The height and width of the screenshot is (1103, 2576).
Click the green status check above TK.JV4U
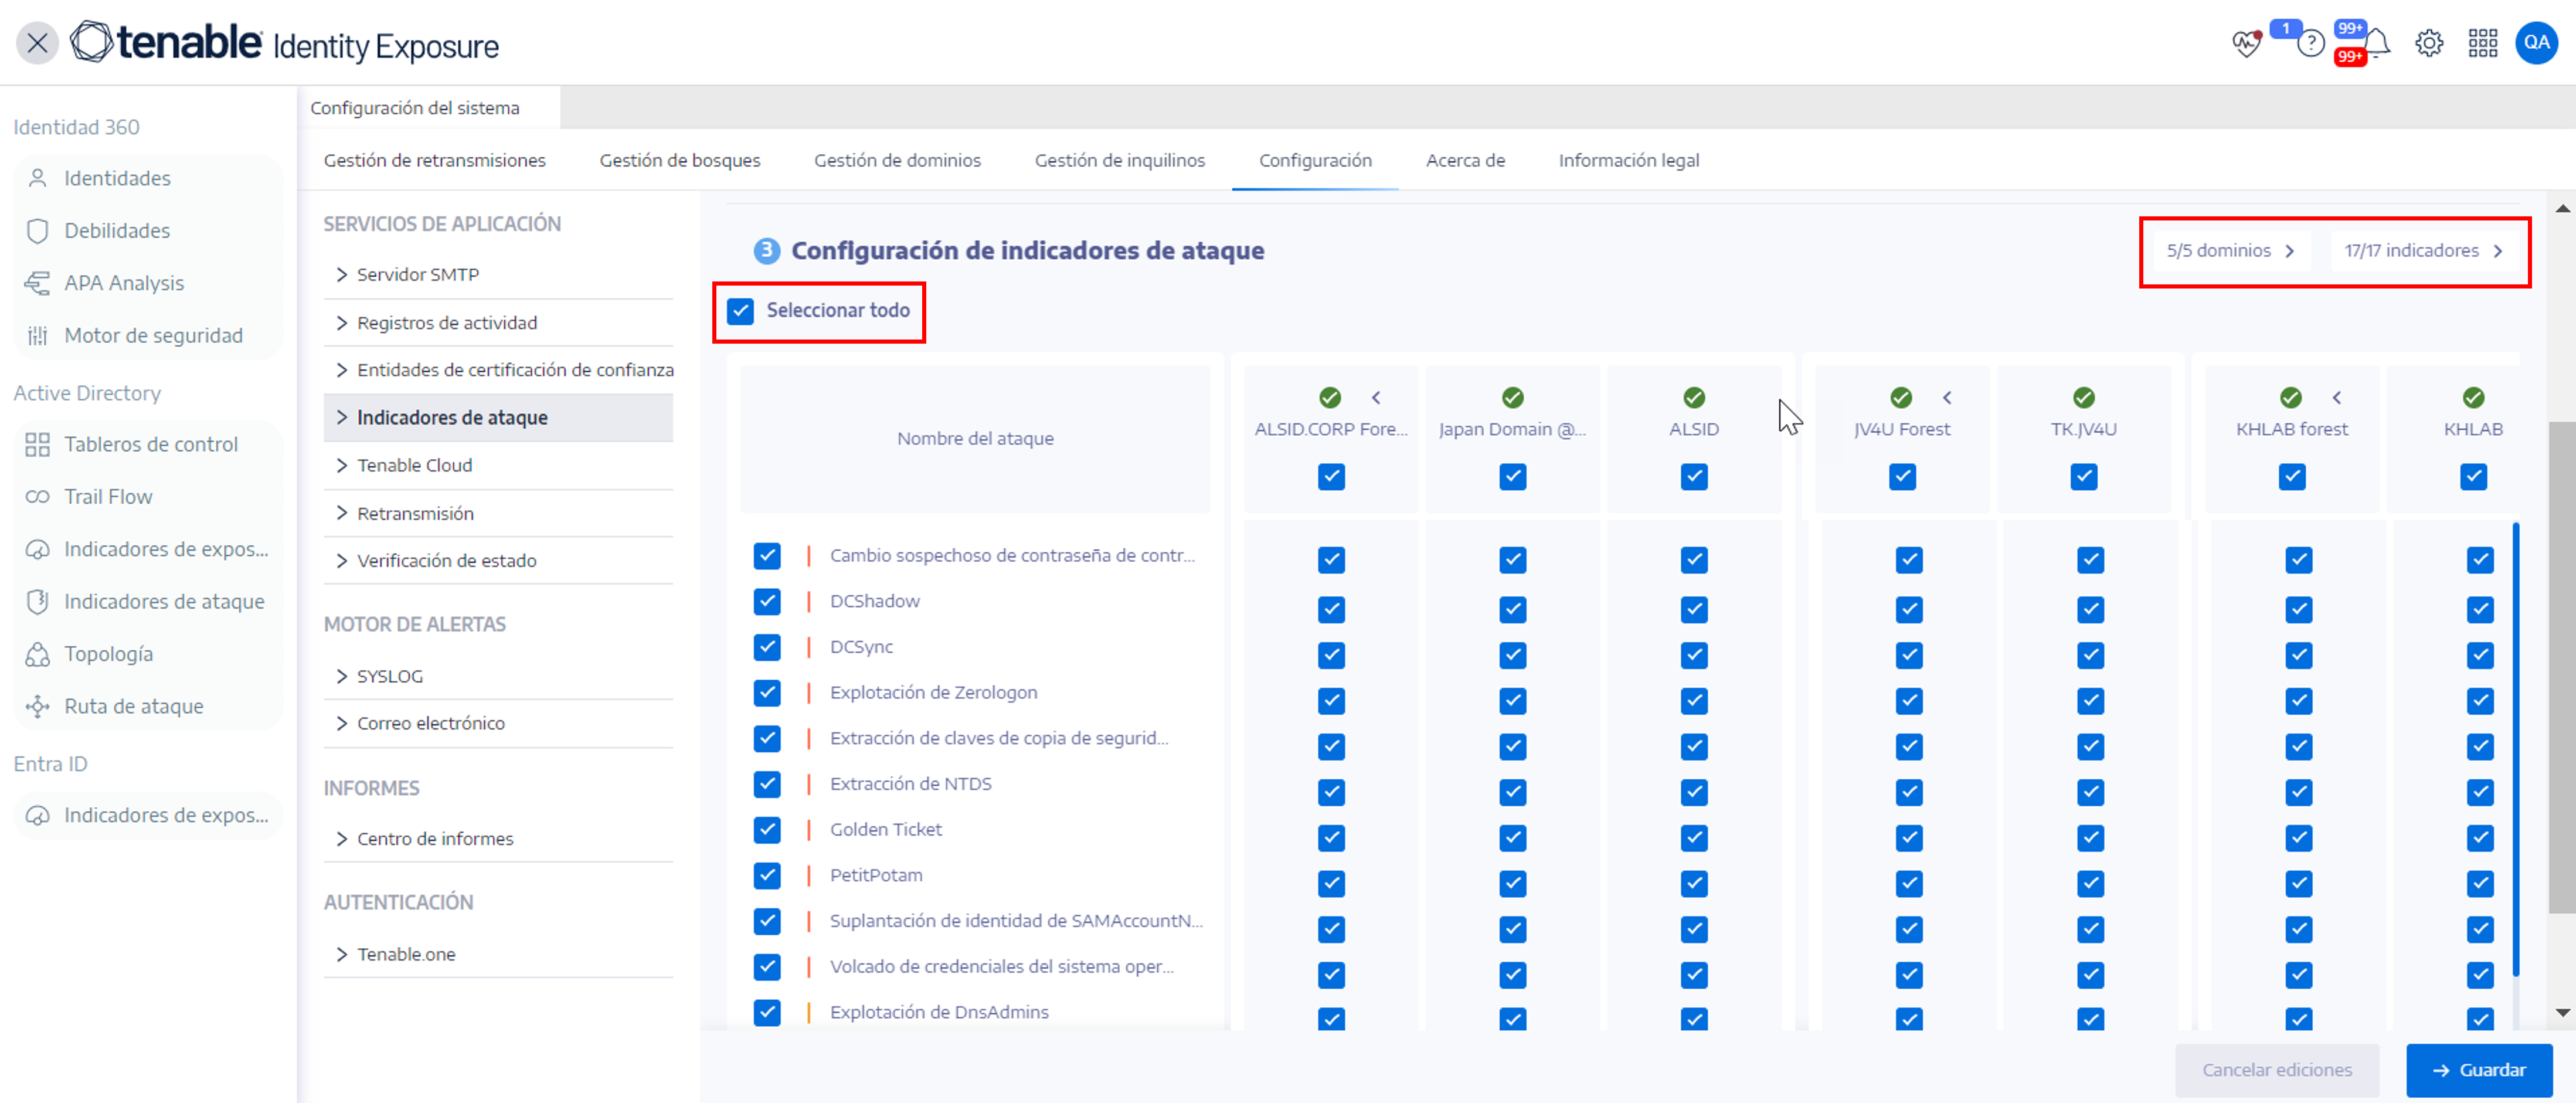(2083, 398)
